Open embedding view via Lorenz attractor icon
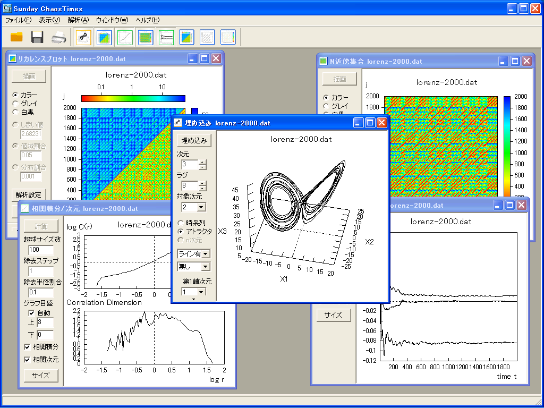Image resolution: width=544 pixels, height=408 pixels. tap(83, 37)
